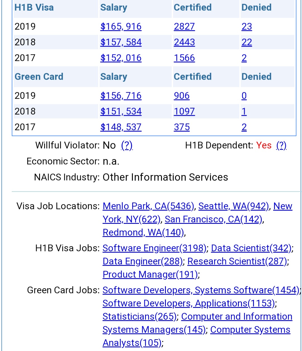Click the Willful Violator help (?) link
This screenshot has width=302, height=351.
[x=127, y=145]
